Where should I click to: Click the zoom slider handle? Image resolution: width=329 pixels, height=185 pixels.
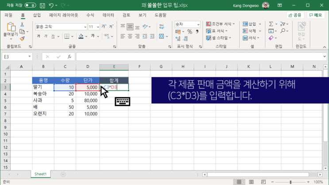coord(290,182)
